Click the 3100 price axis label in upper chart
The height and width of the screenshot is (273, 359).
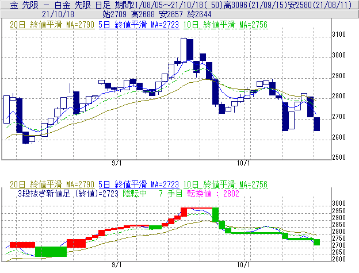[339, 34]
